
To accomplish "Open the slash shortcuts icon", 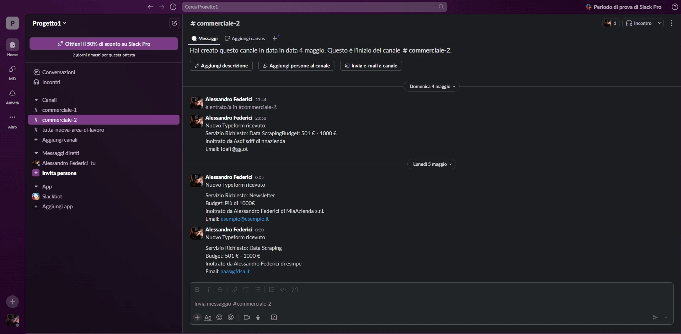I will pos(274,317).
